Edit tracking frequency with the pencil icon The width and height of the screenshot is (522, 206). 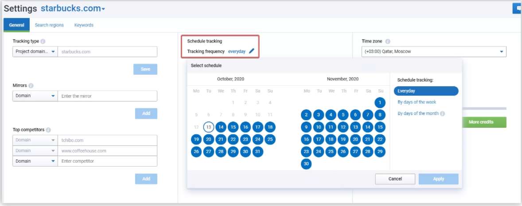(x=252, y=51)
